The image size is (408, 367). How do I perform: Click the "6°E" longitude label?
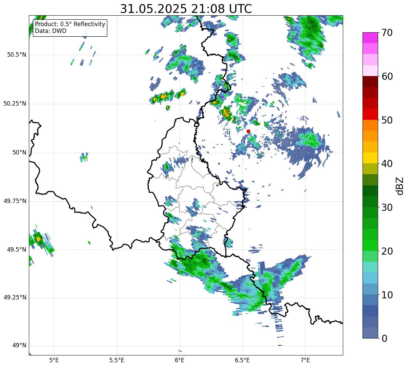180,360
